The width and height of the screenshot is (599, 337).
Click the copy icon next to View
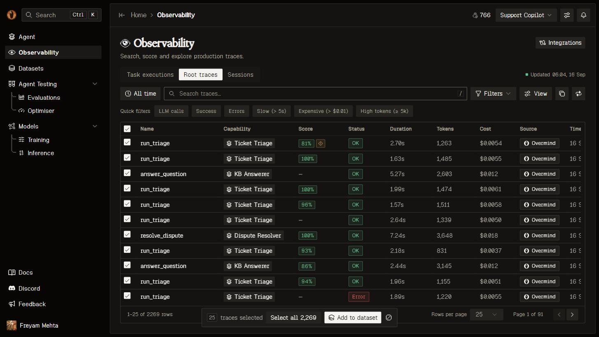pos(562,94)
